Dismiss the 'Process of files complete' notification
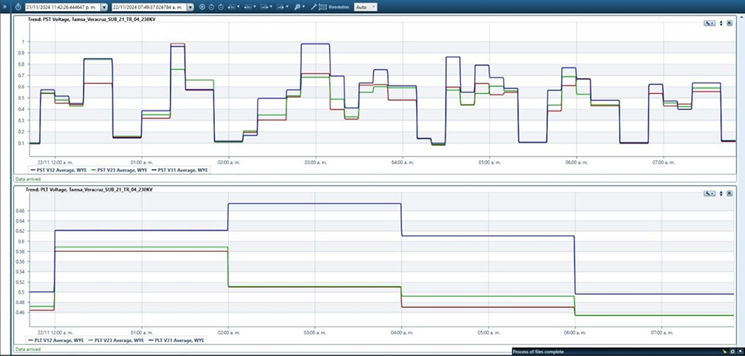Viewport: 745px width, 356px height. tap(739, 352)
